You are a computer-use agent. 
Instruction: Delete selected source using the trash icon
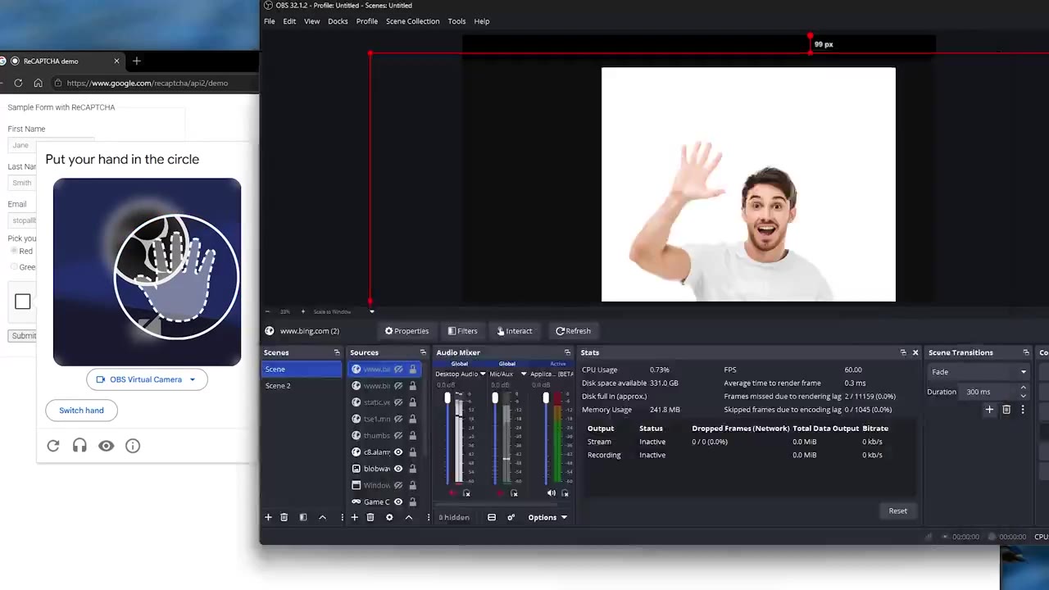(370, 517)
